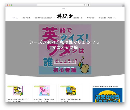Click the 英ワタ site logo
This screenshot has height=110, width=130.
click(65, 16)
